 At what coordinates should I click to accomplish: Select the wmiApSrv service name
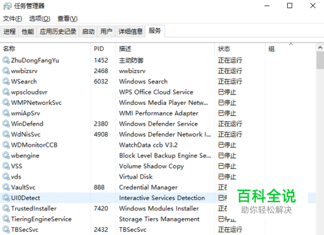point(25,113)
